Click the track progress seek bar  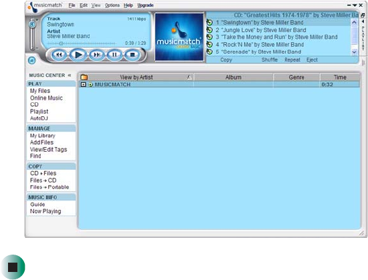[82, 43]
